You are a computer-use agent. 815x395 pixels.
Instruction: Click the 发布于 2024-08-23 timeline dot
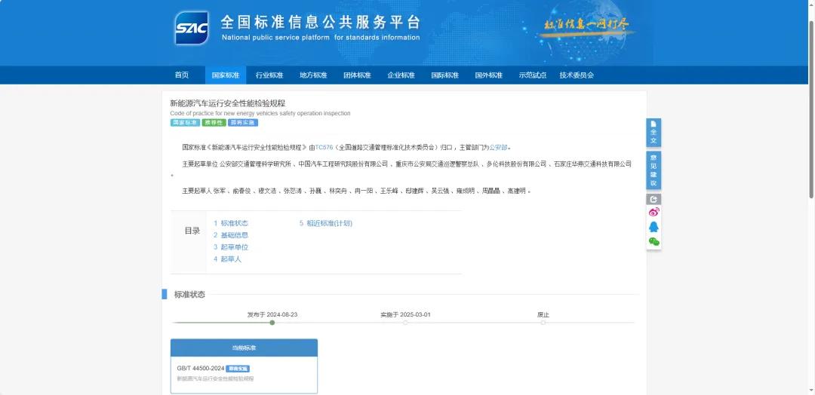tap(272, 323)
